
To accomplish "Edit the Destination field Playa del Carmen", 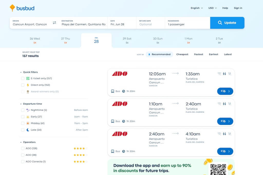I will (83, 23).
